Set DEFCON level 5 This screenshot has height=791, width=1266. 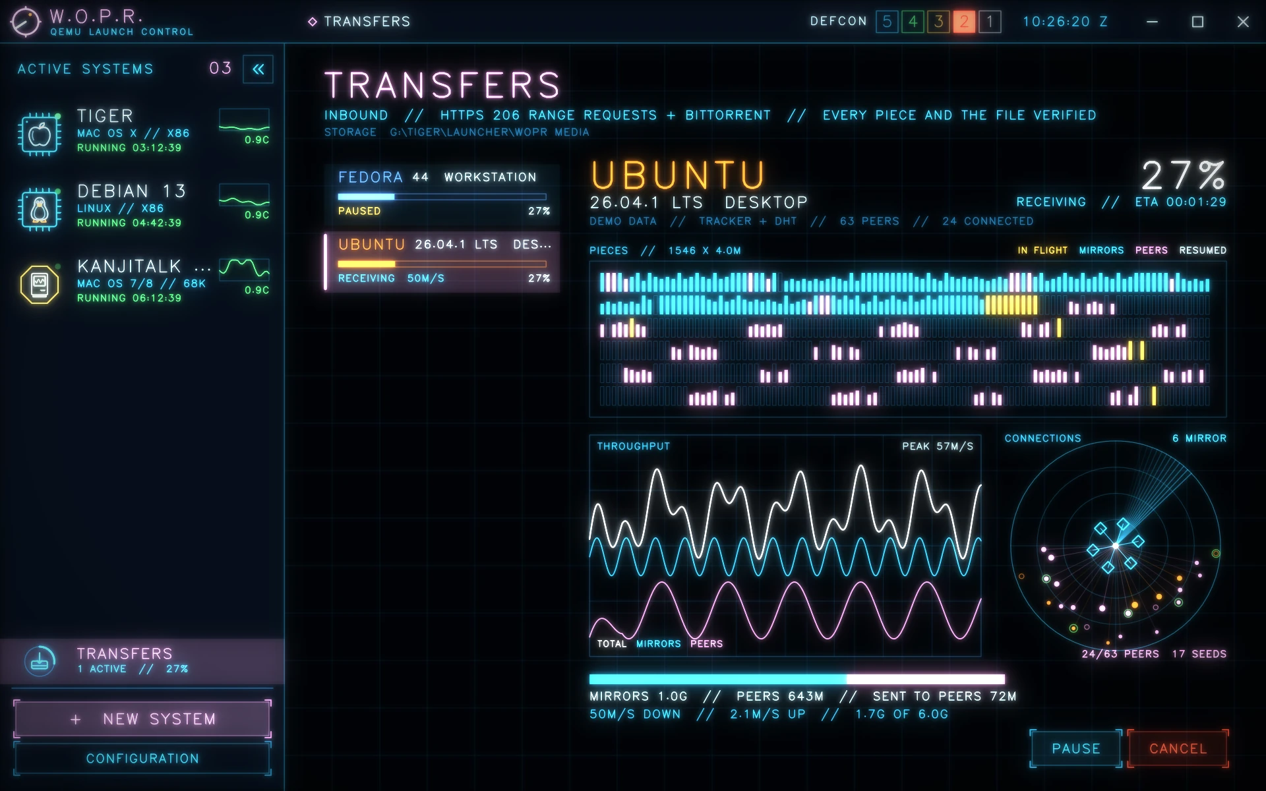pyautogui.click(x=887, y=22)
